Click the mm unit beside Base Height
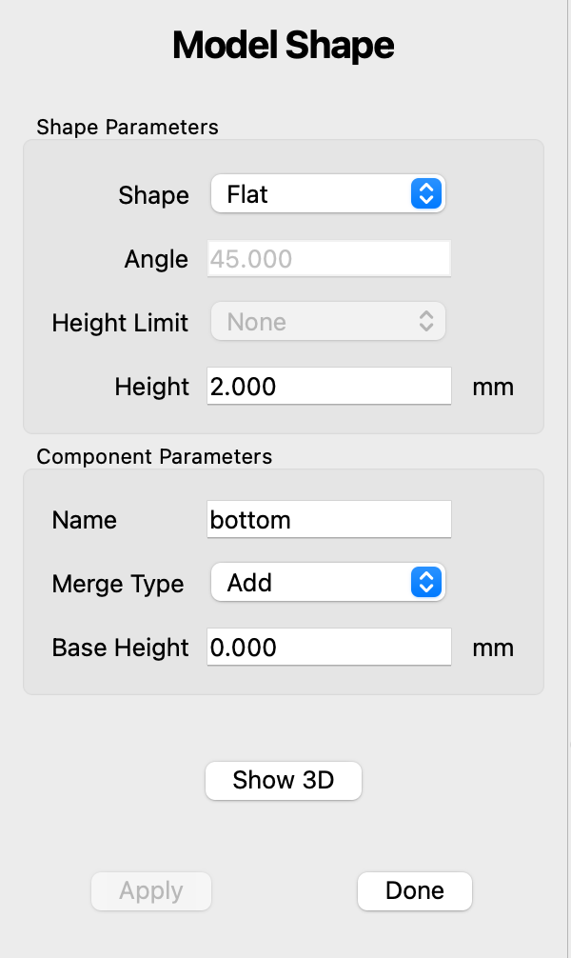The image size is (571, 958). click(x=493, y=648)
